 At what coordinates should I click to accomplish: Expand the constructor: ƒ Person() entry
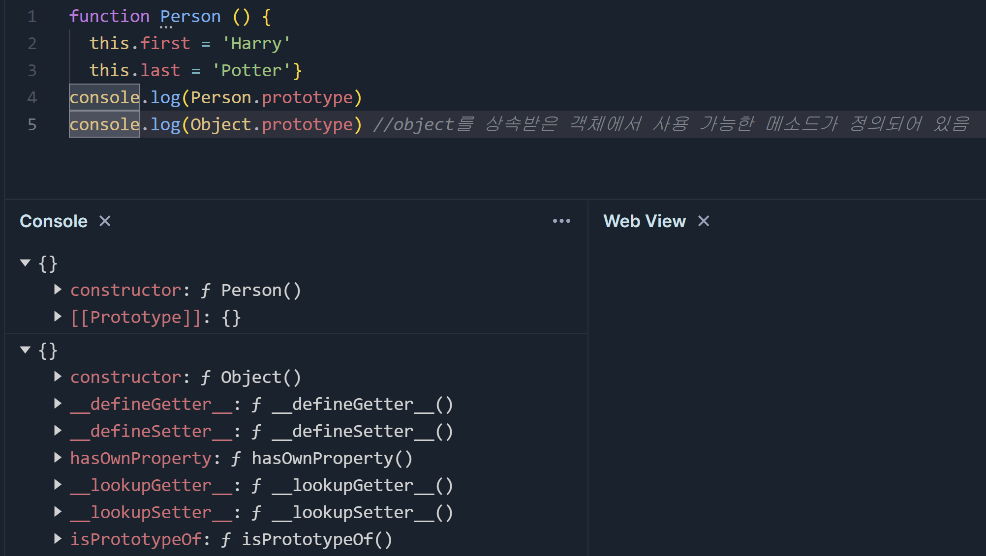pos(58,290)
